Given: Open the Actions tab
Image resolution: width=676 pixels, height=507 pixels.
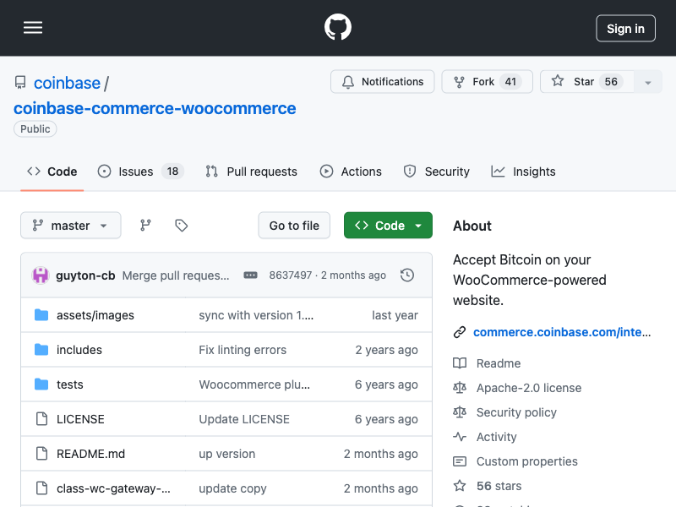Looking at the screenshot, I should click(351, 172).
